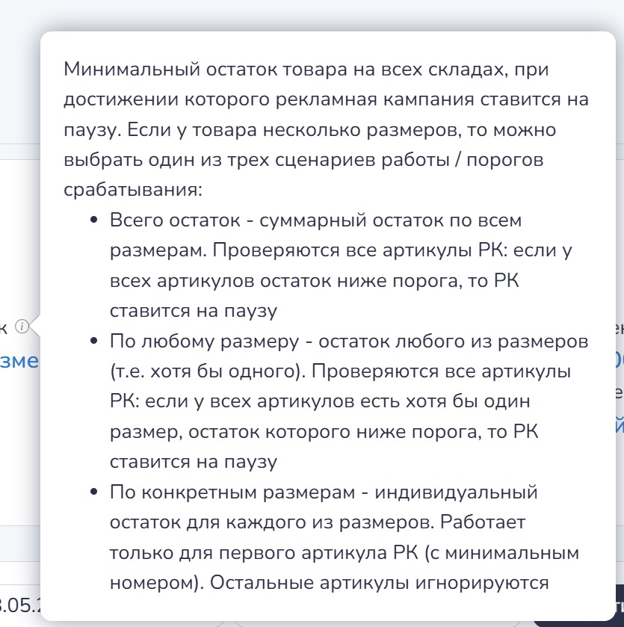The image size is (624, 627).
Task: Click the bullet dot before 'По любому размеру'
Action: coord(93,342)
